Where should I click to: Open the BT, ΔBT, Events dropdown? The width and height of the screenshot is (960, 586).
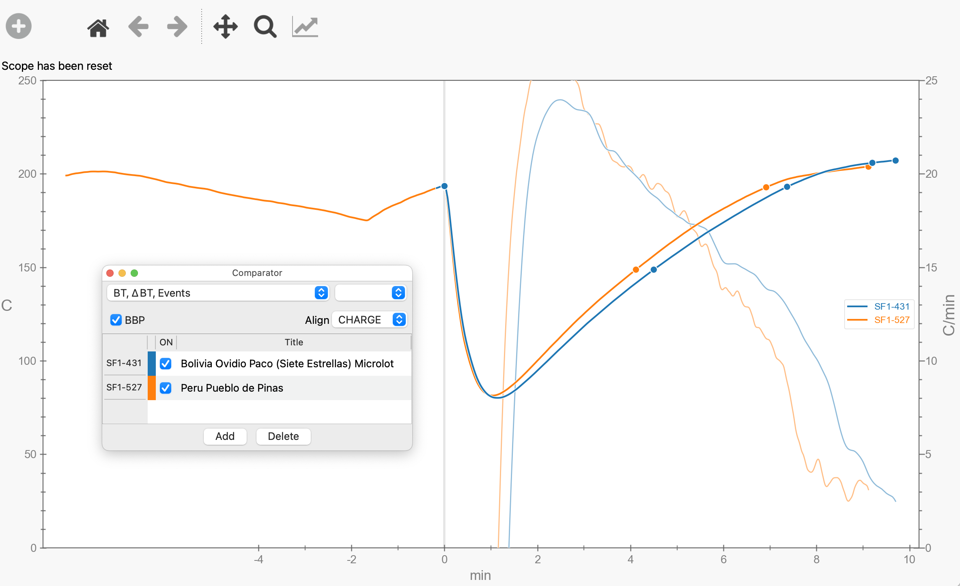click(218, 293)
